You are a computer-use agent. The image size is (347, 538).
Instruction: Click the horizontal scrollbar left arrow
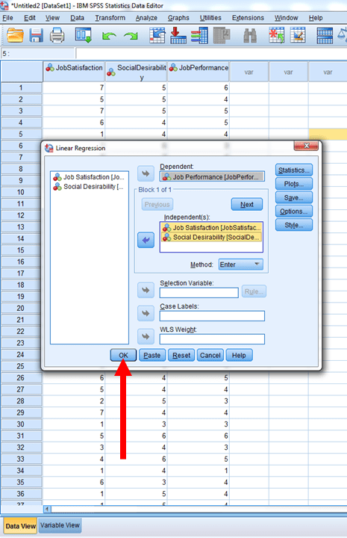click(47, 509)
